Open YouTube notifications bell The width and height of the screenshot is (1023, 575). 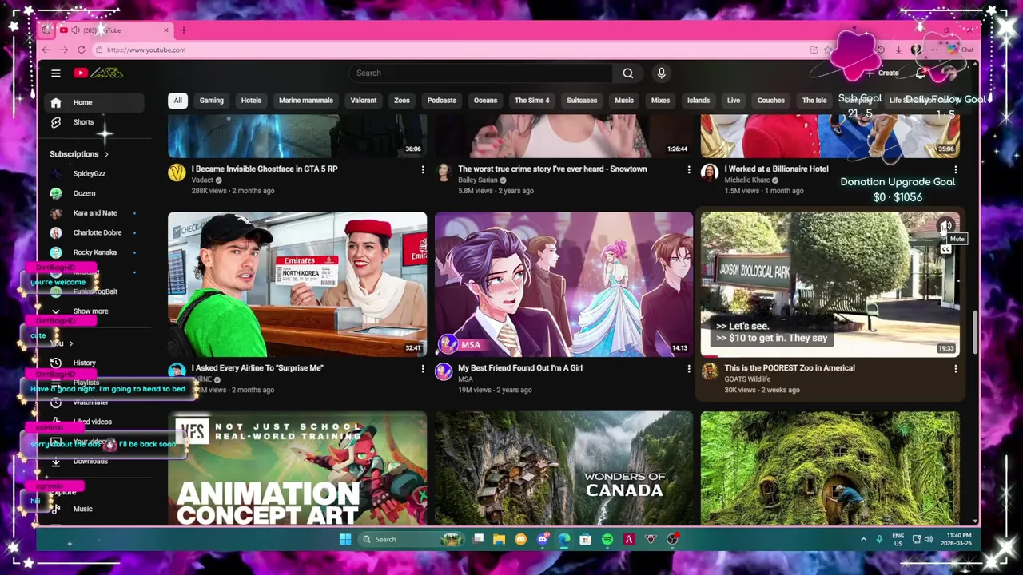coord(921,73)
